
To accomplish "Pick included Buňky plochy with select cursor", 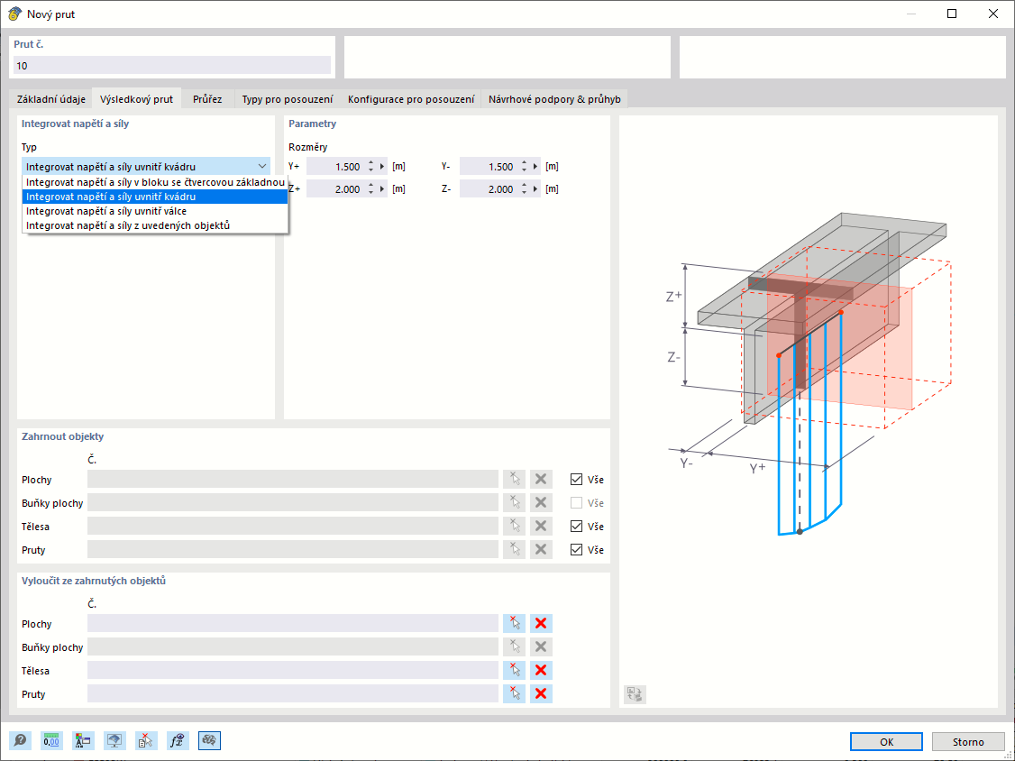I will pos(515,502).
